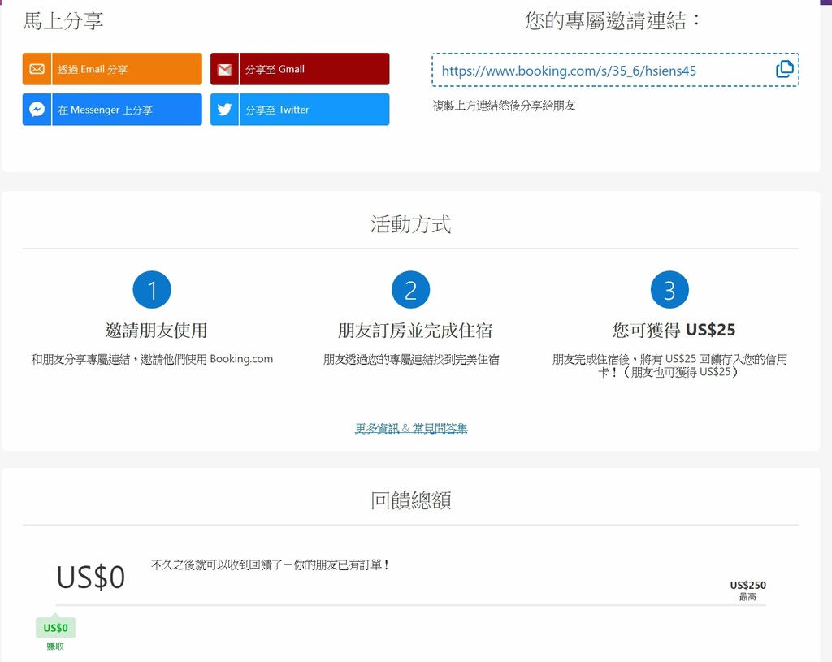
Task: Click the Gmail logo icon
Action: coord(224,70)
